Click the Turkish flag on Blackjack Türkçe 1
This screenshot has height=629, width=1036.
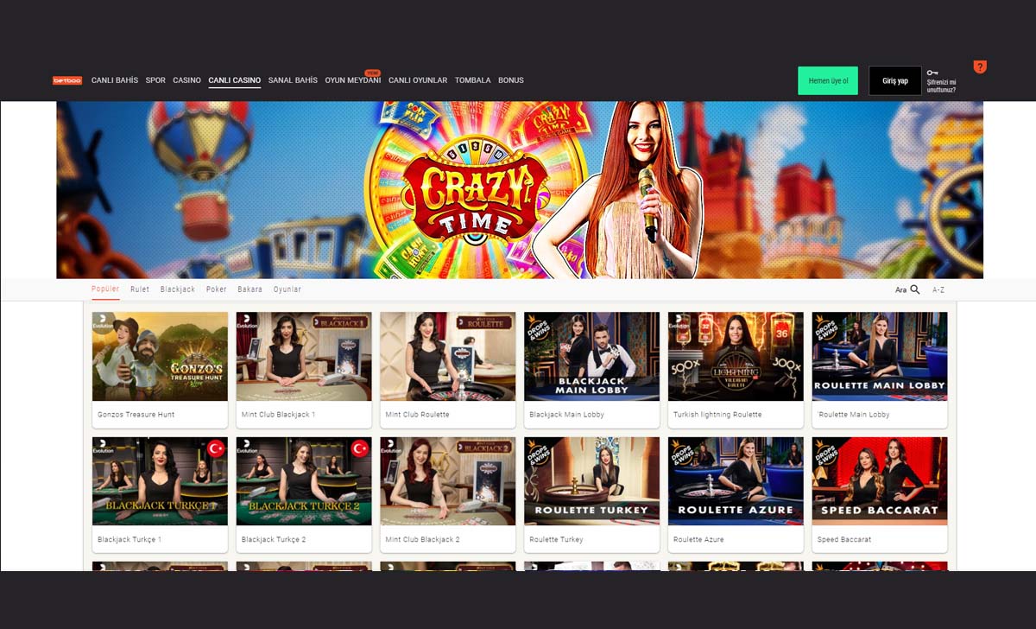point(216,449)
